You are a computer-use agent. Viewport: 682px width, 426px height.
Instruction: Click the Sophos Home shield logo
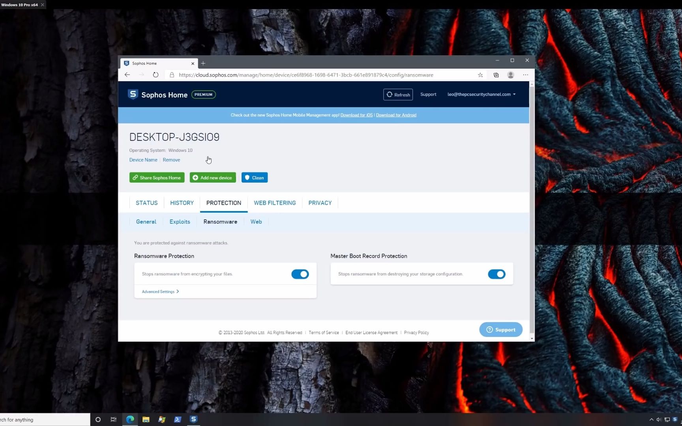pyautogui.click(x=133, y=94)
